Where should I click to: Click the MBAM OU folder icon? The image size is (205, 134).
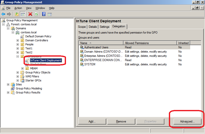27,68
